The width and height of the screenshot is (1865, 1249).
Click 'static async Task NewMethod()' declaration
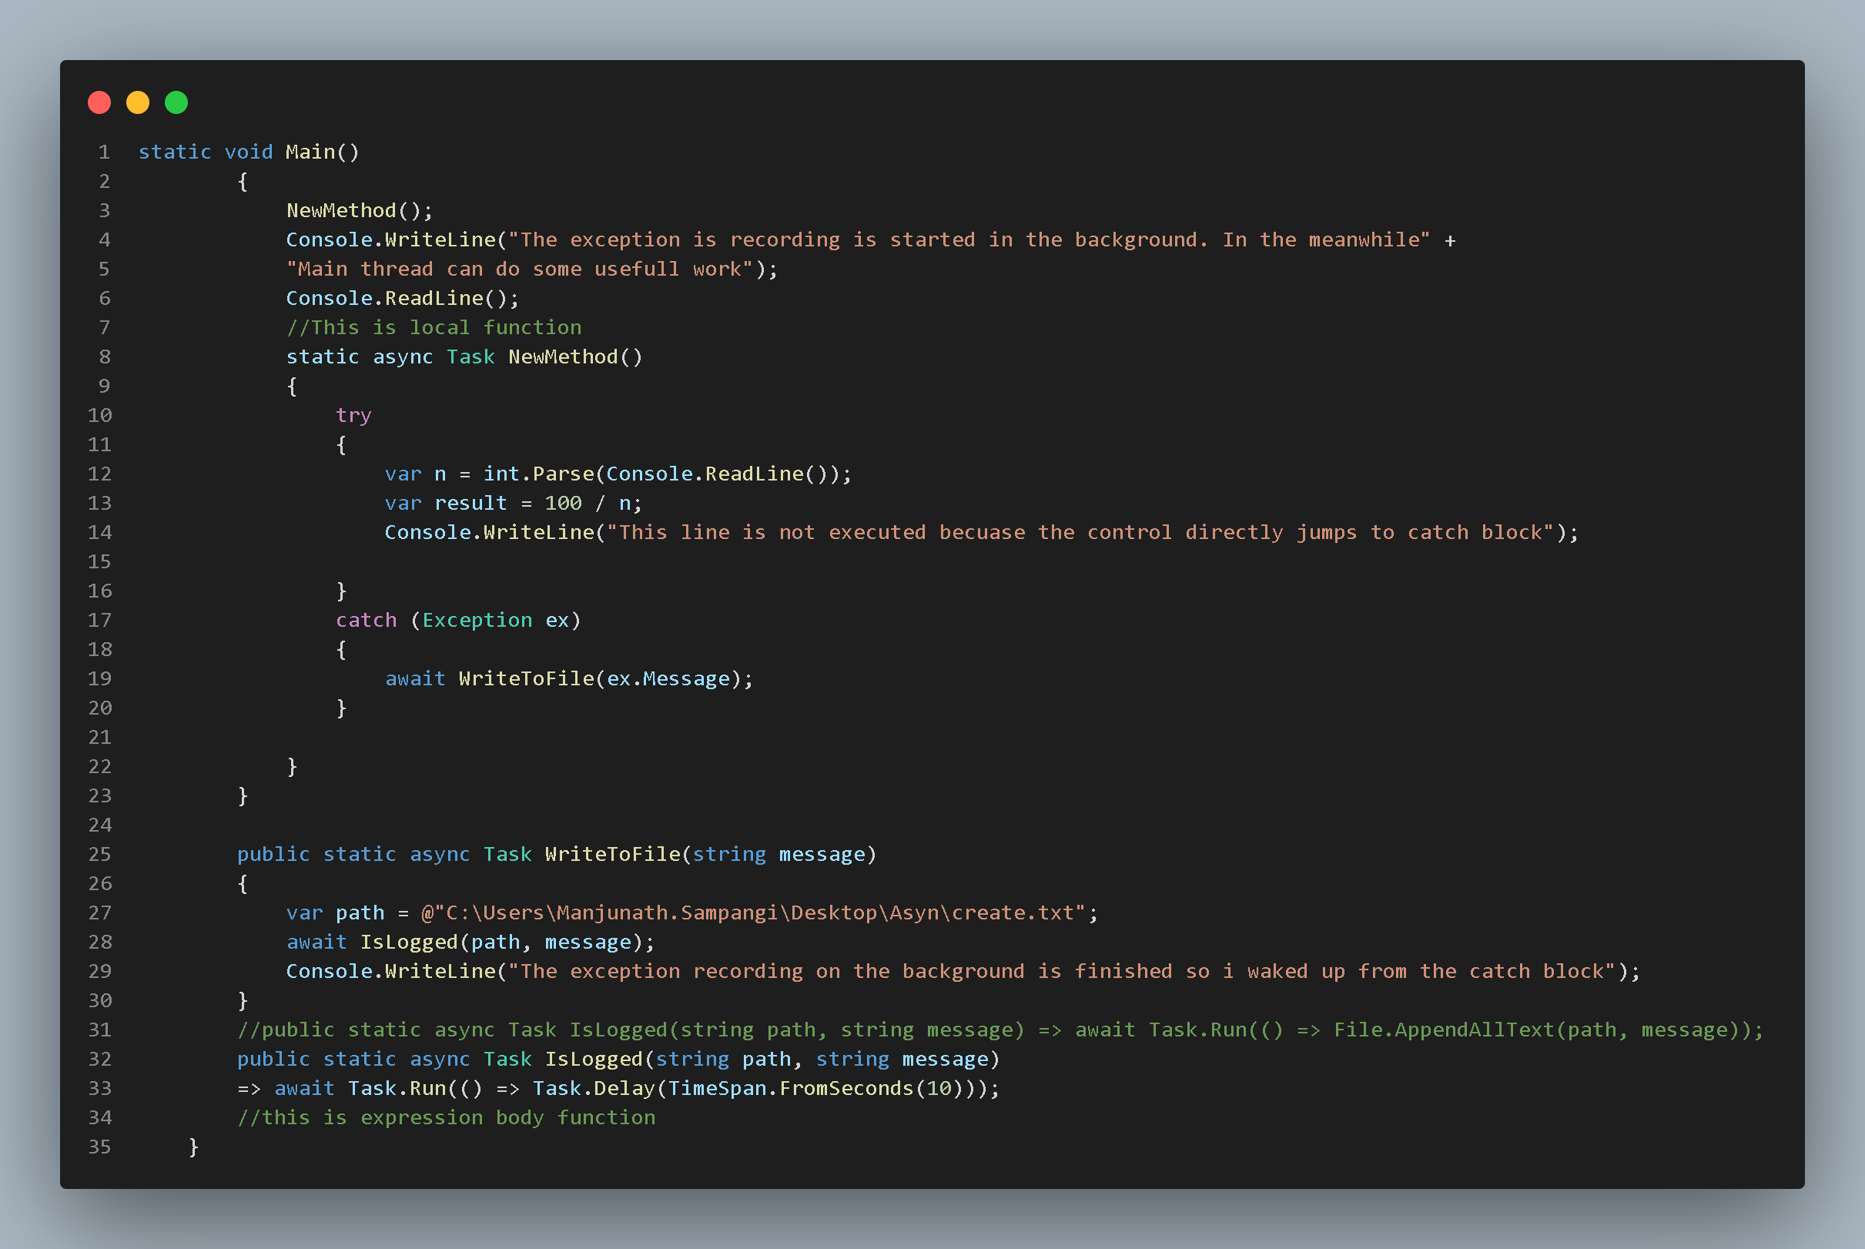pyautogui.click(x=464, y=357)
